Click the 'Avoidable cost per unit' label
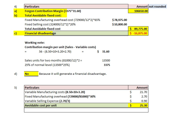This screenshot has height=116, width=170. [41, 105]
